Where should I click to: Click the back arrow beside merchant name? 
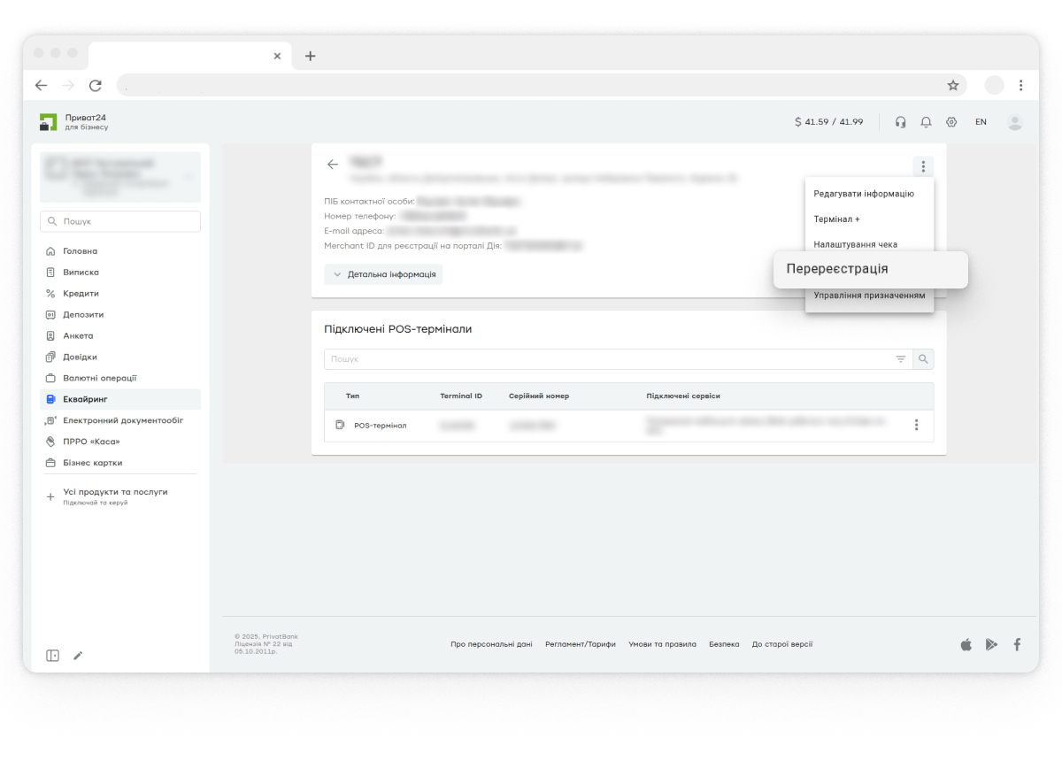(x=333, y=165)
